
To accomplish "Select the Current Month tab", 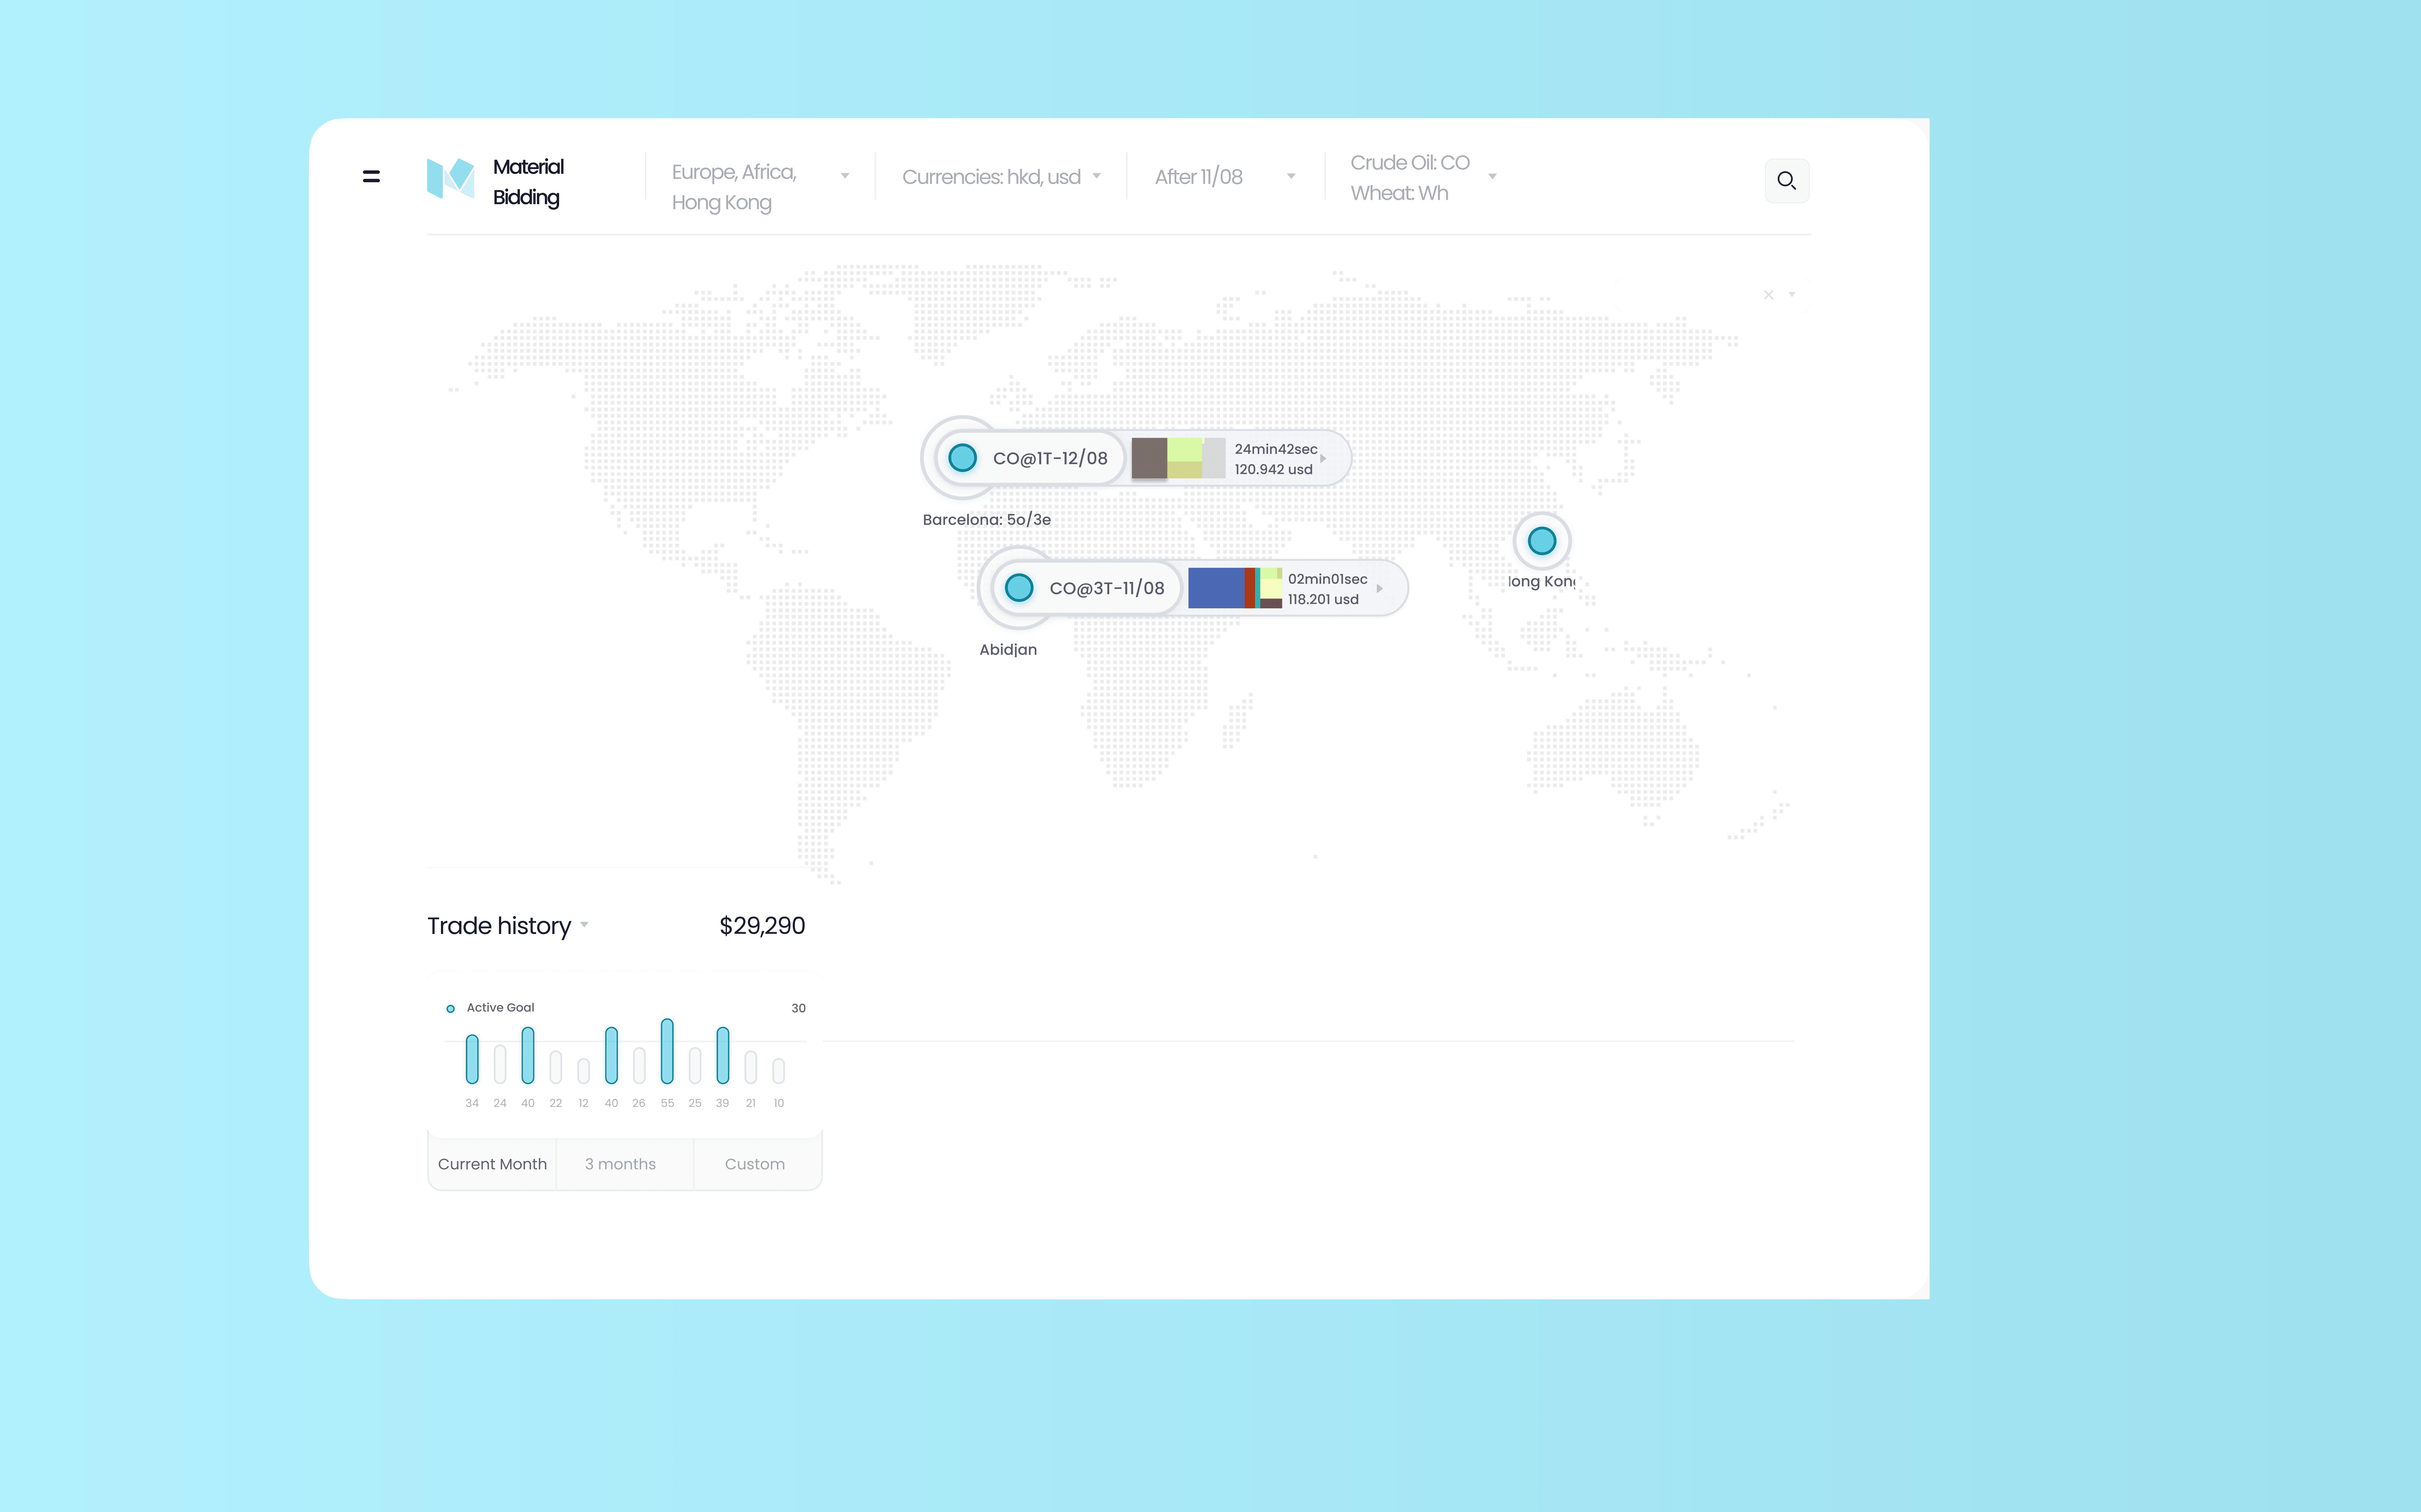I will click(492, 1164).
